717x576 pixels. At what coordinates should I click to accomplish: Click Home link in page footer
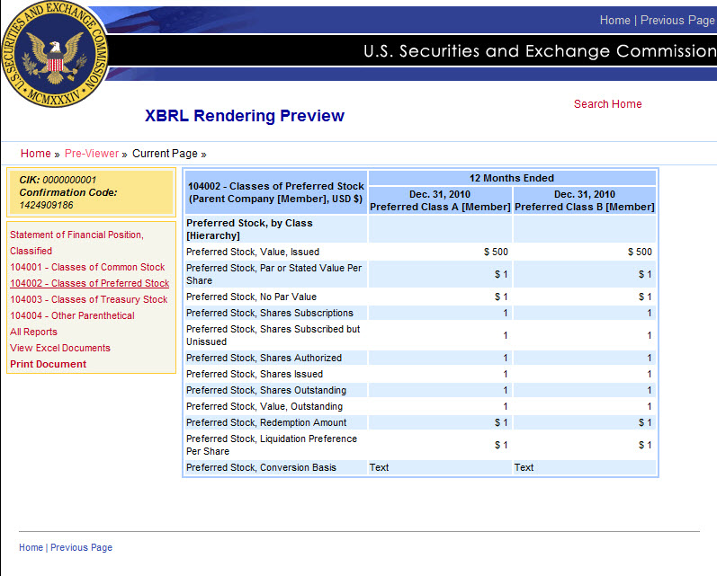click(x=31, y=547)
